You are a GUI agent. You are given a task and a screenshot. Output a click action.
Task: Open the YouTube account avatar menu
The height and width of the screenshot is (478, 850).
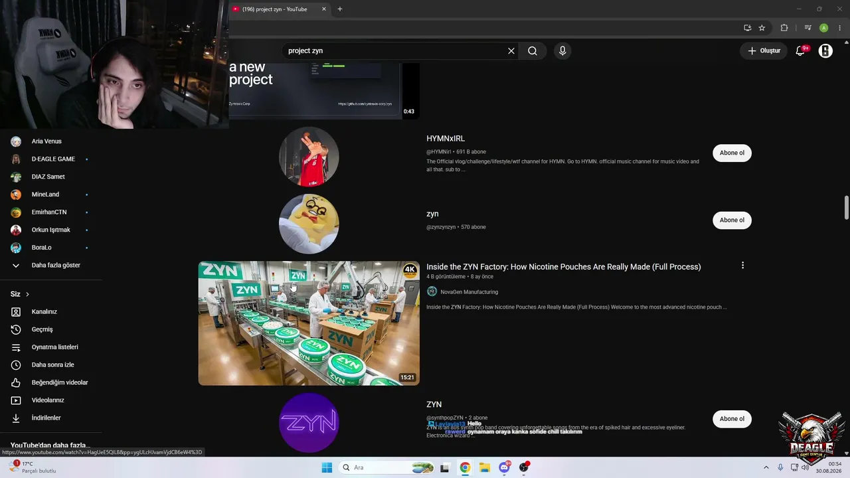coord(825,50)
